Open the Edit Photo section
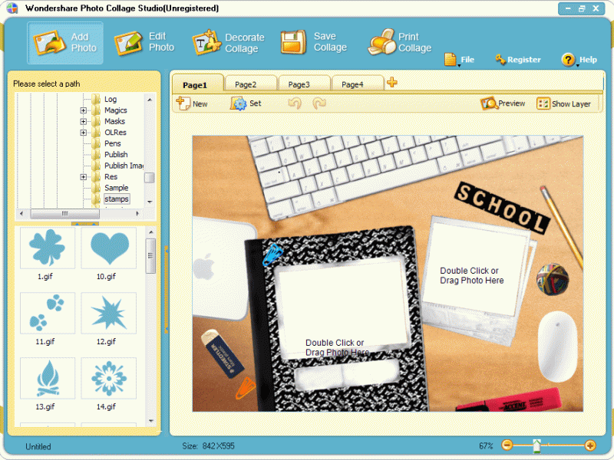 click(x=144, y=42)
